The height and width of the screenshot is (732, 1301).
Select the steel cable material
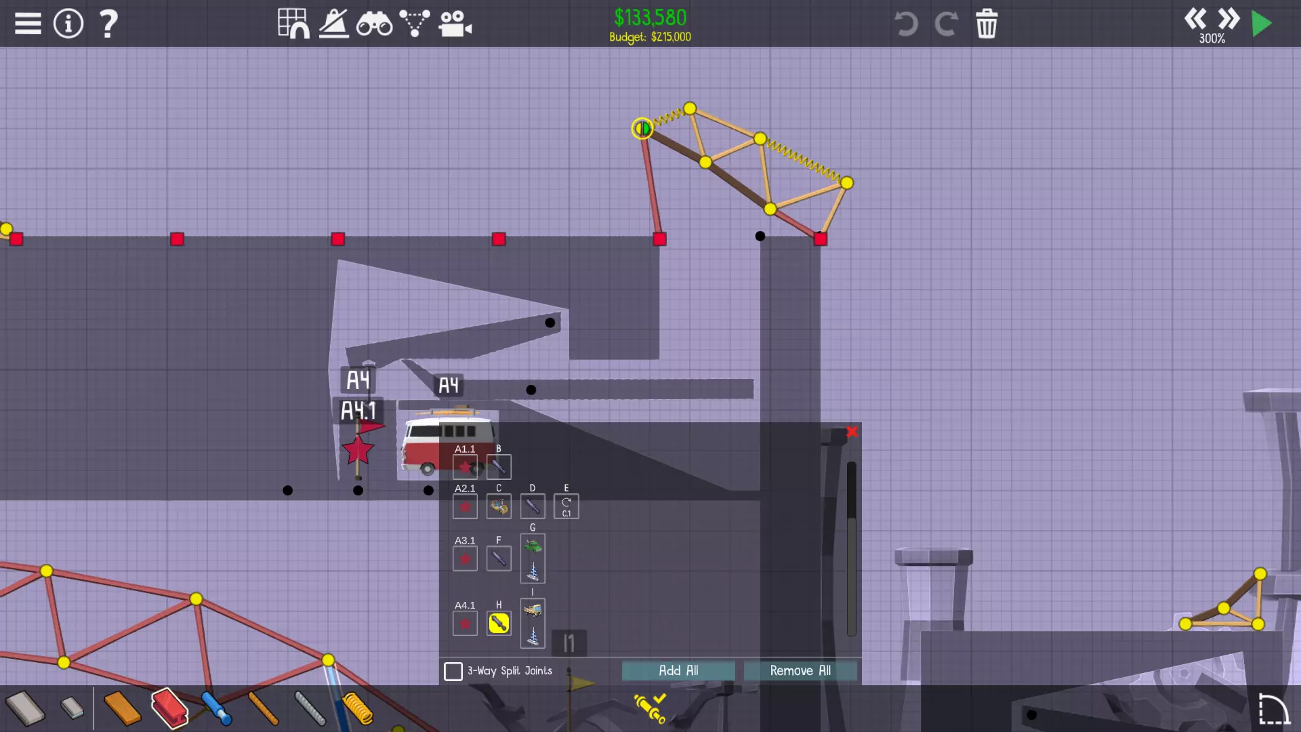(310, 708)
